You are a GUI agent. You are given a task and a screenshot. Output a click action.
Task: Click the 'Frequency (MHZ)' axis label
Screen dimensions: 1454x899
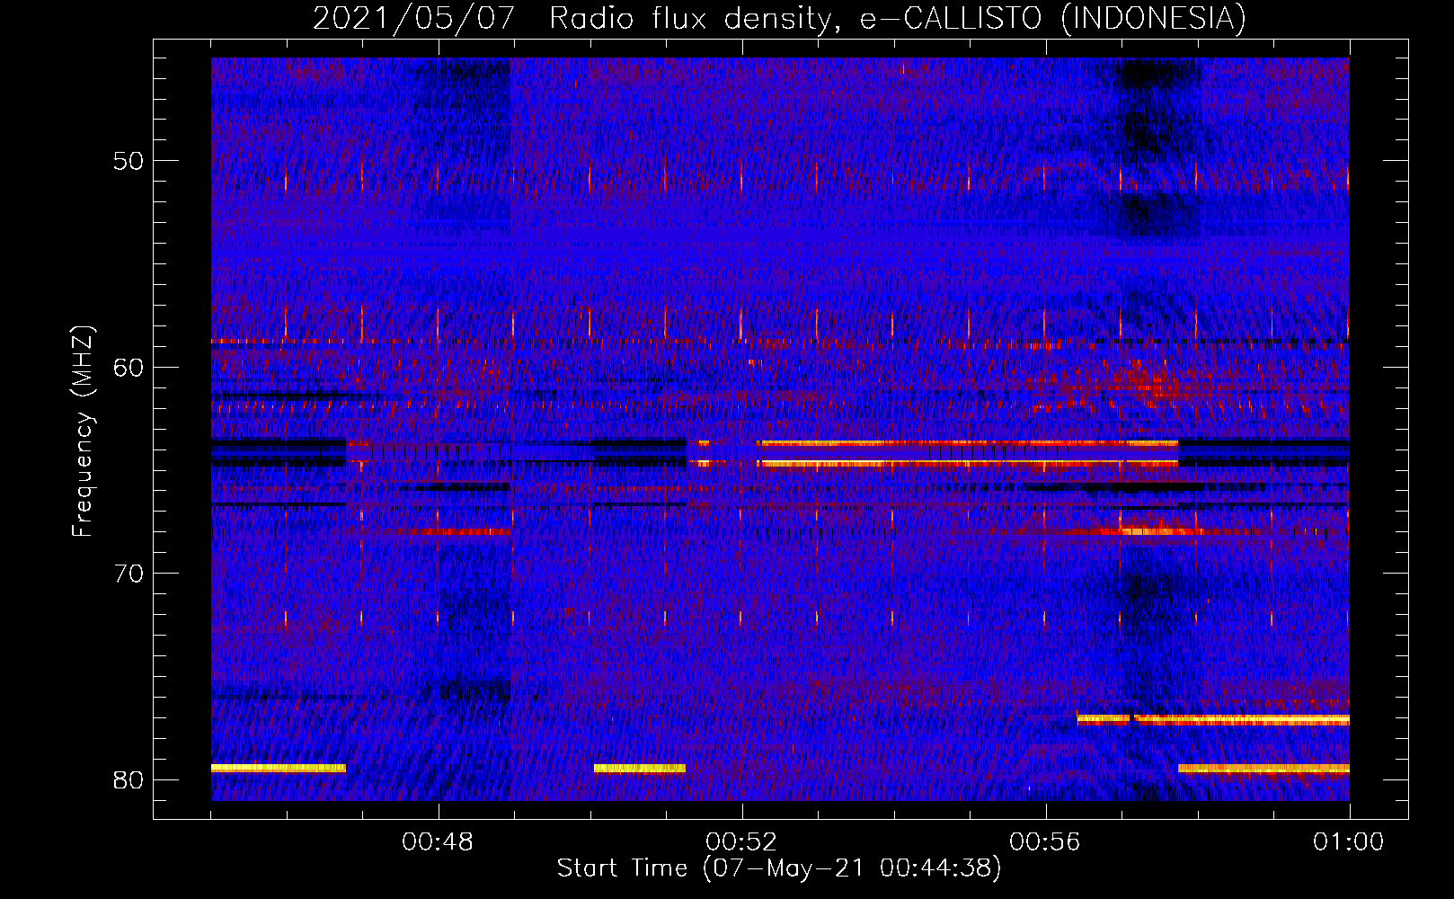pos(83,432)
